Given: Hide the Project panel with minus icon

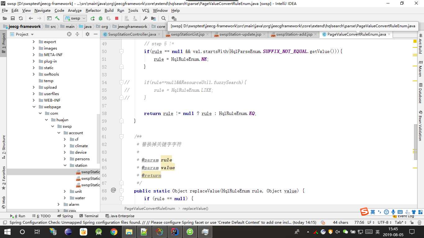Looking at the screenshot, I should coord(95,34).
